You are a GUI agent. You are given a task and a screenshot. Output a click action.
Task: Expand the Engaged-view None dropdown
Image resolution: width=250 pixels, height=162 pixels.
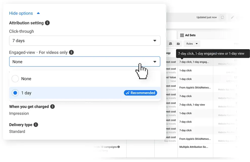point(85,61)
